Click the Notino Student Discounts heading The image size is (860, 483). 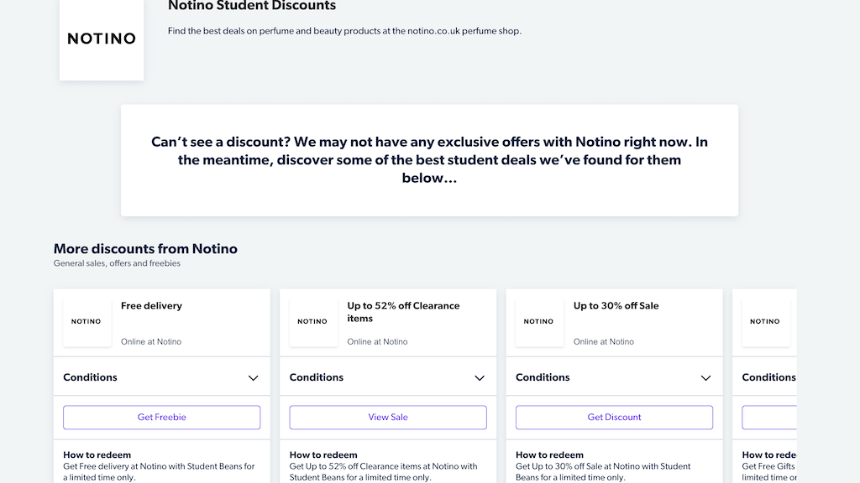tap(252, 7)
